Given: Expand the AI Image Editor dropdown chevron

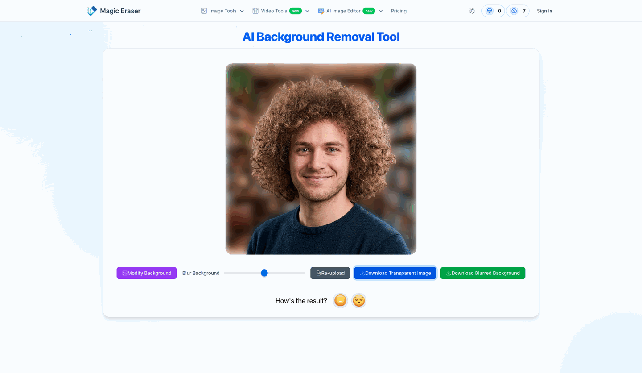Looking at the screenshot, I should click(381, 11).
